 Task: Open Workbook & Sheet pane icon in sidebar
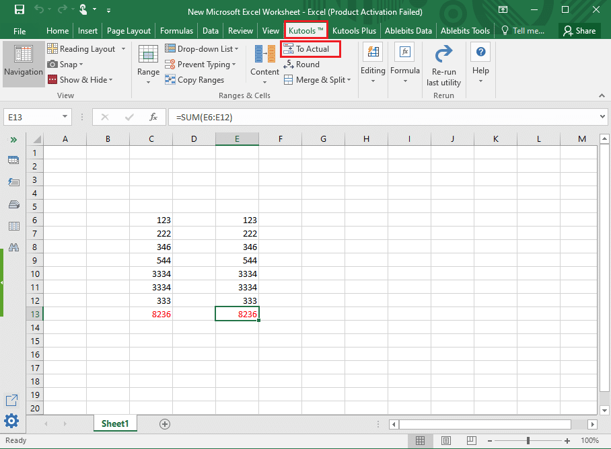tap(13, 160)
